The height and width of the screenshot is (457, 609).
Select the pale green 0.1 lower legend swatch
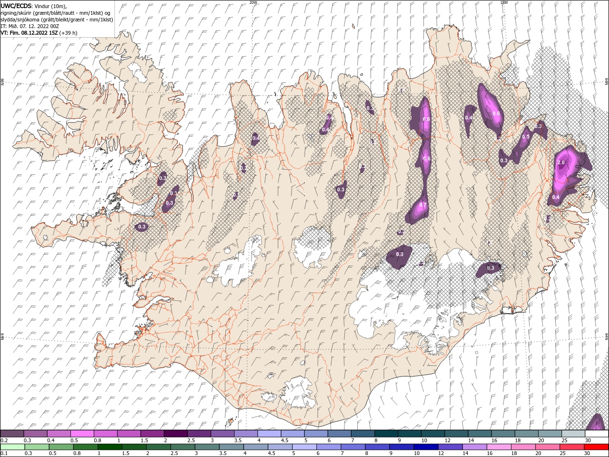(x=12, y=447)
